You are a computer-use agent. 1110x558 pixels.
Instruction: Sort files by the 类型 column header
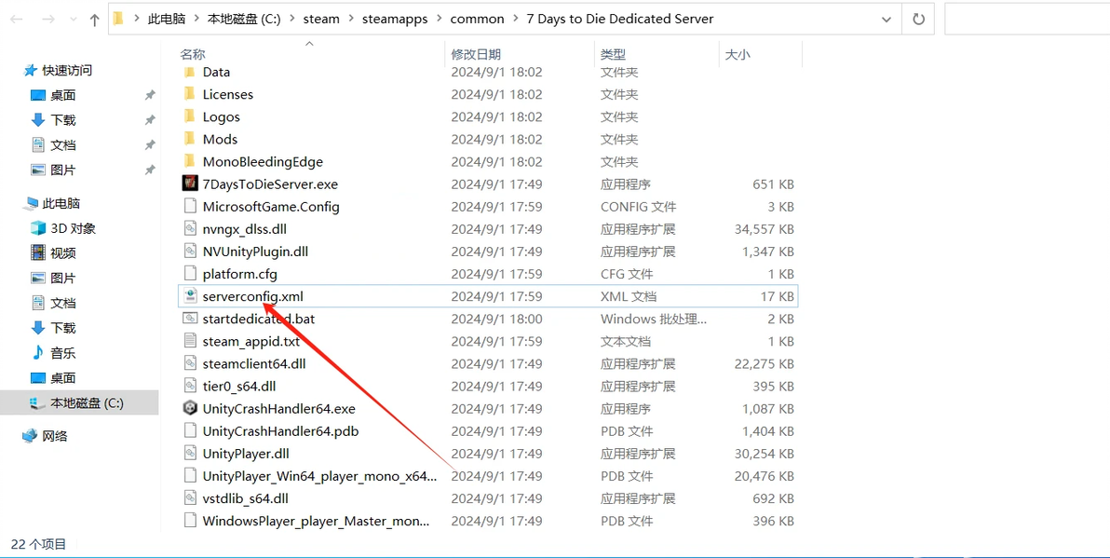click(x=613, y=55)
